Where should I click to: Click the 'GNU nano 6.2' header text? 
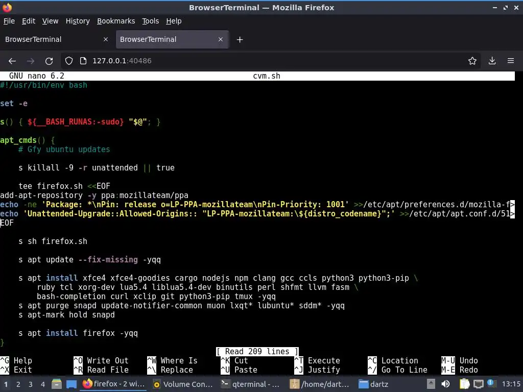click(x=37, y=76)
